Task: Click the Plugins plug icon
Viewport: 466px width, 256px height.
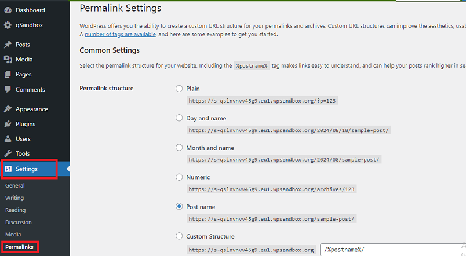Action: tap(8, 124)
